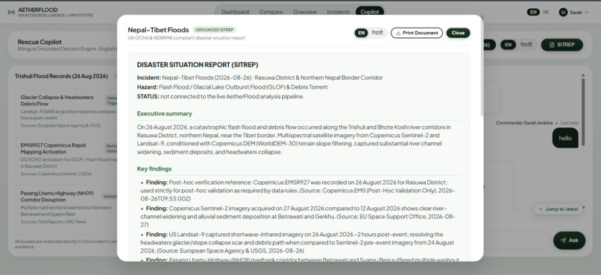The width and height of the screenshot is (601, 275).
Task: Choose EN in the Rescue Copilot header
Action: (x=508, y=45)
